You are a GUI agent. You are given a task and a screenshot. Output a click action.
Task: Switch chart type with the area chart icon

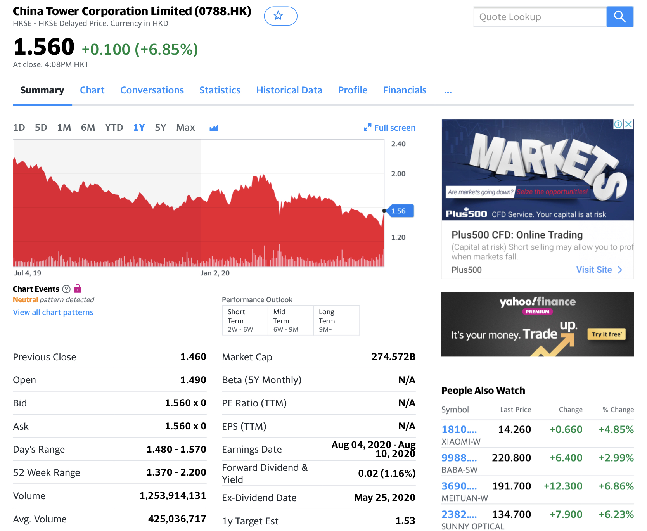click(x=214, y=128)
